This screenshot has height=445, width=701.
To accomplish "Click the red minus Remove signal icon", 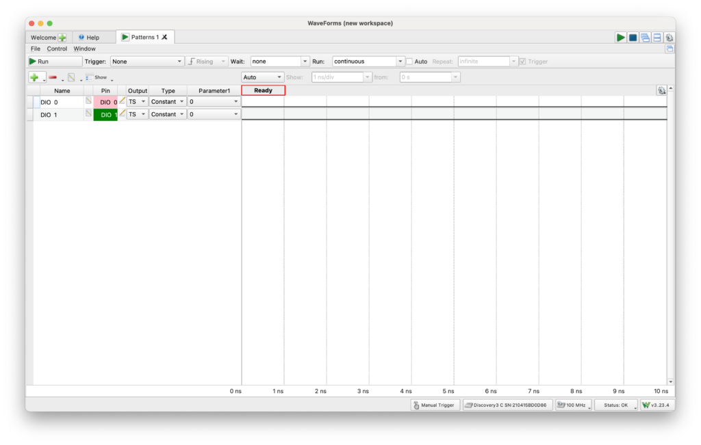I will pos(53,77).
